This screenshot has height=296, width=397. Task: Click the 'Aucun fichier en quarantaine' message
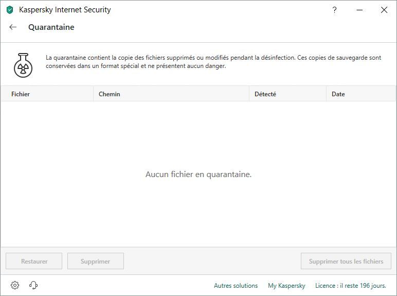[199, 175]
